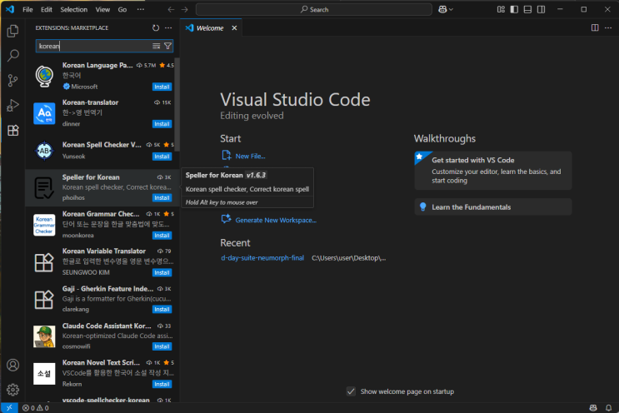
Task: Install Korean Grammar Checker extension
Action: 162,236
